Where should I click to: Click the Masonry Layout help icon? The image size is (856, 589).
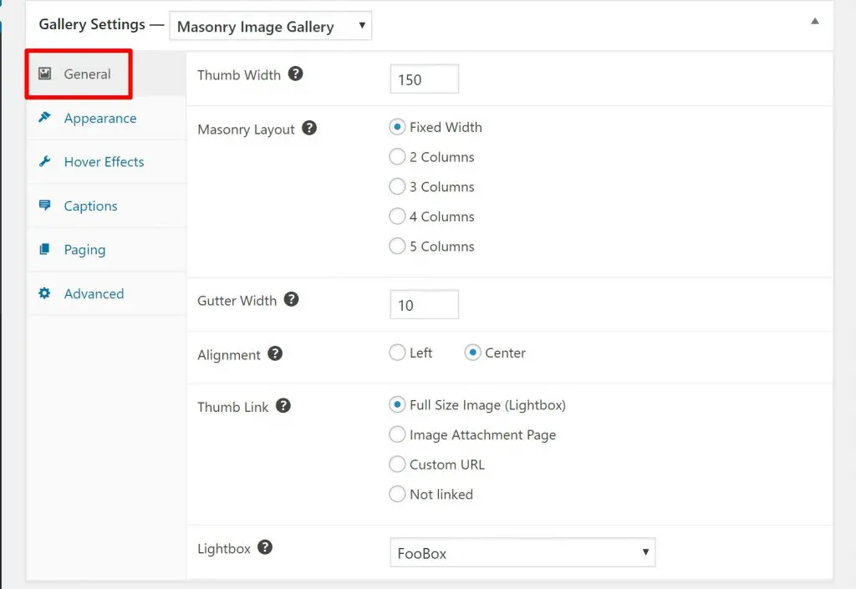(x=309, y=129)
